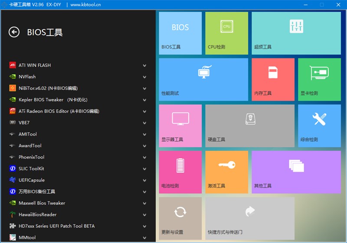Open the 更新与设置 tile

[x=180, y=218]
